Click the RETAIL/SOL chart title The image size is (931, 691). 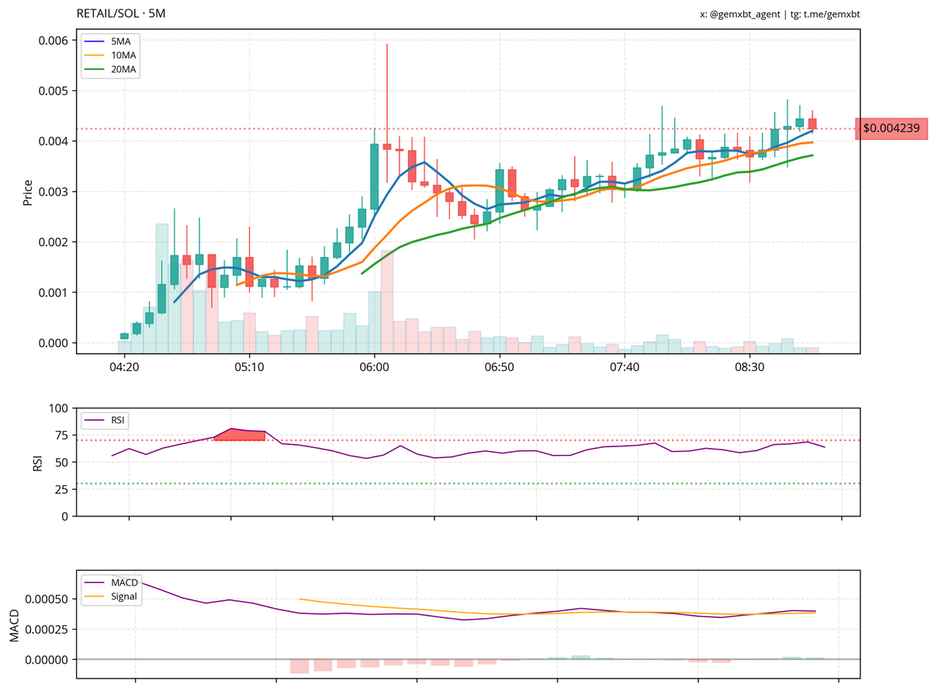(x=109, y=13)
